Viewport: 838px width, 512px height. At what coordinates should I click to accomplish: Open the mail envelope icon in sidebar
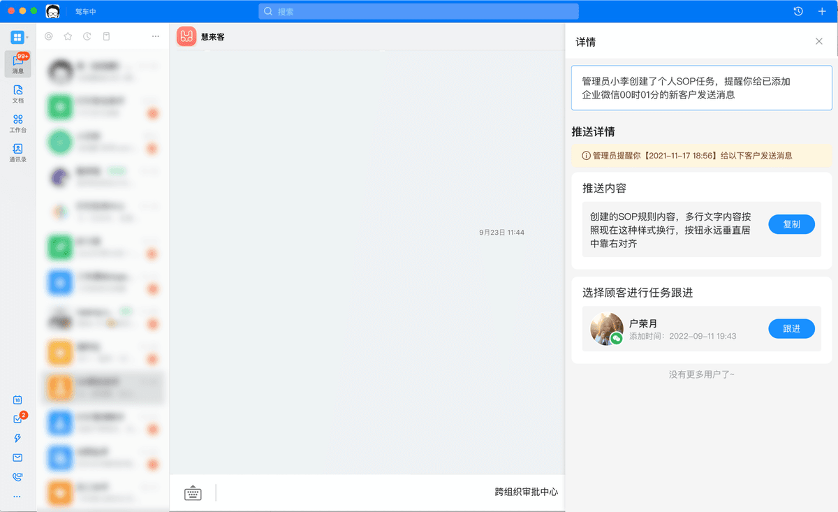(17, 458)
